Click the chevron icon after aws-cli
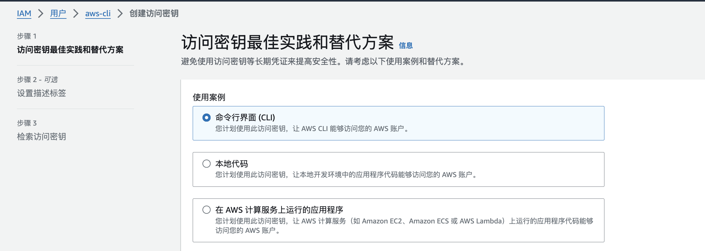Screen dimensions: 705x251 coord(120,14)
